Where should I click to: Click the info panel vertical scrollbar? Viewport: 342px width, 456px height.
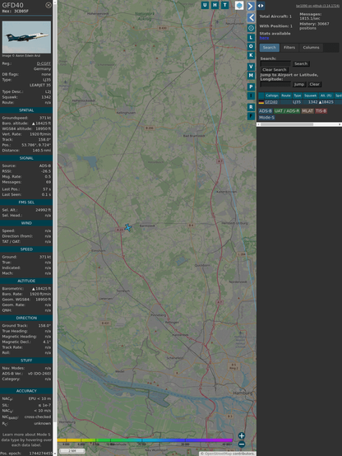(55, 228)
